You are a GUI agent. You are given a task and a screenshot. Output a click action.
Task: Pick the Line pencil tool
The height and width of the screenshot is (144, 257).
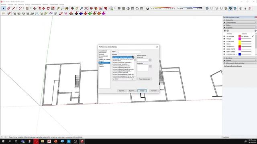[14, 8]
